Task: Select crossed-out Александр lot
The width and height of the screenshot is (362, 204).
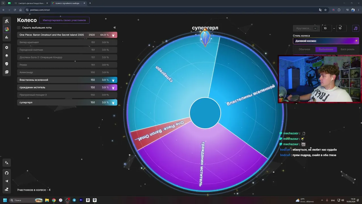Action: pos(67,72)
